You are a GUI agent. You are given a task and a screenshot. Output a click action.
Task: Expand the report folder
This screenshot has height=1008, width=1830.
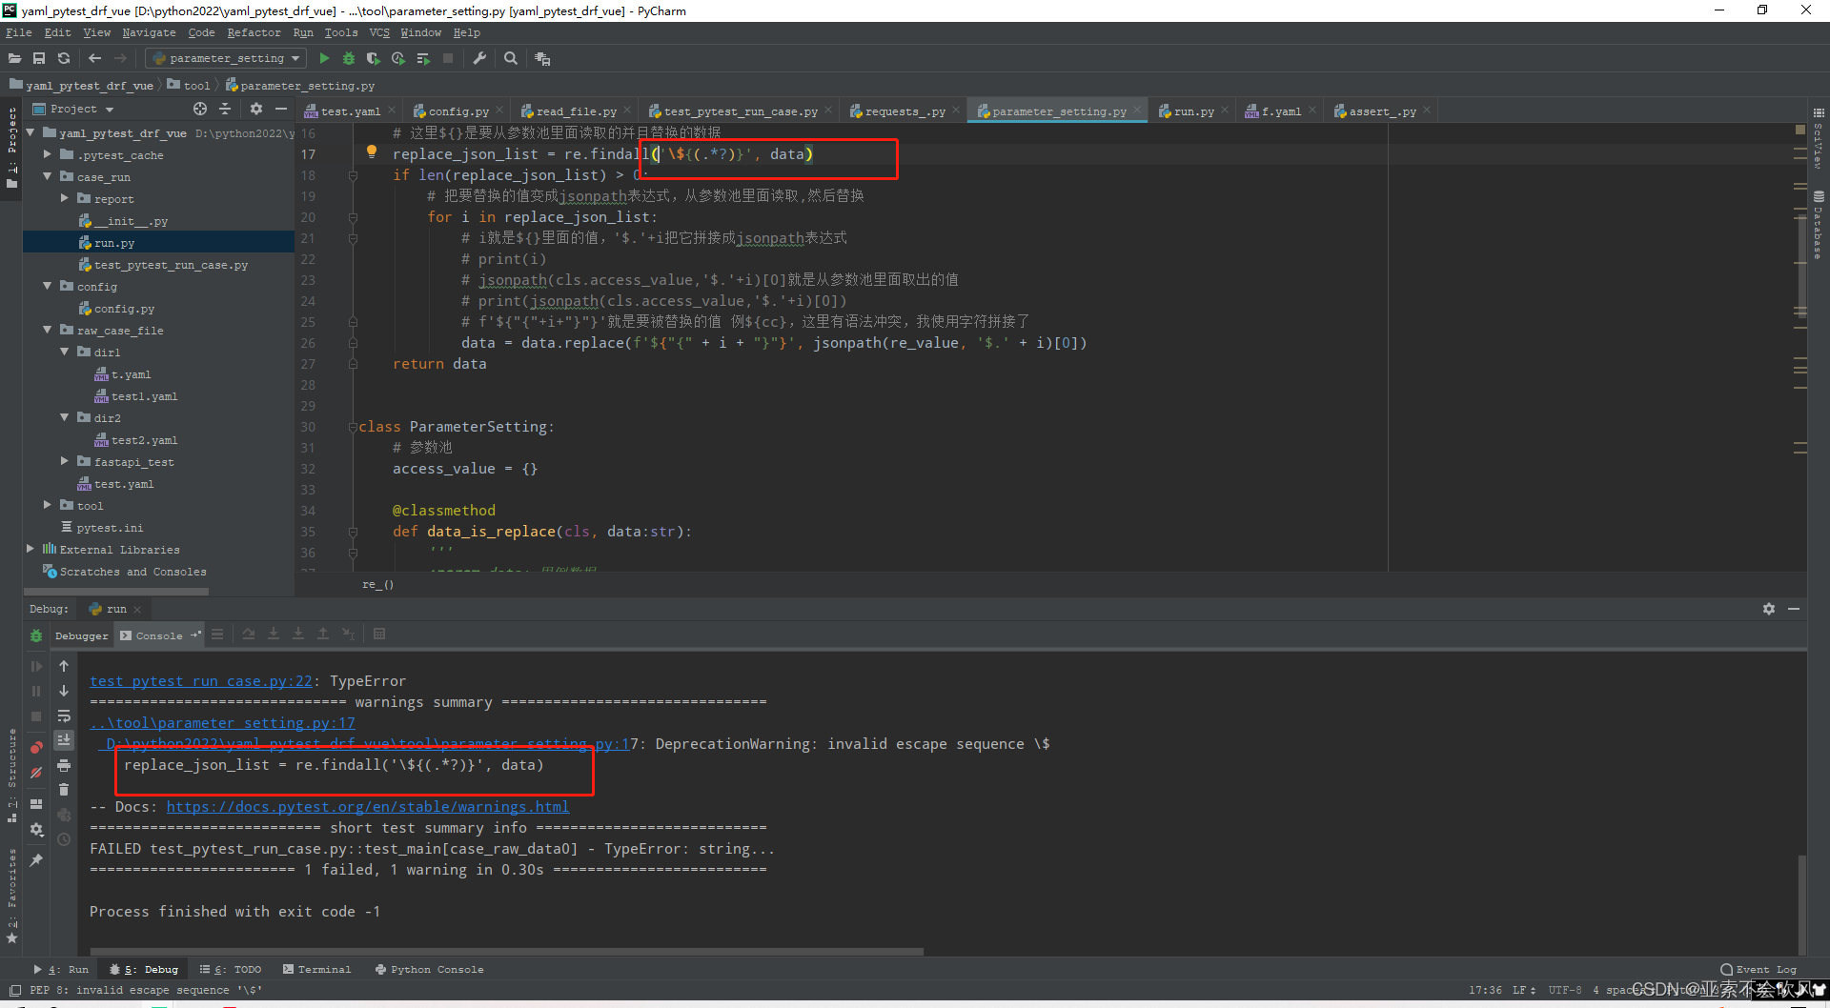pos(64,198)
